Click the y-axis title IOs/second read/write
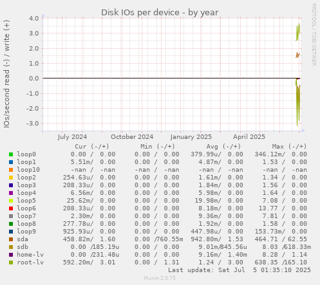The height and width of the screenshot is (285, 320). coord(6,74)
